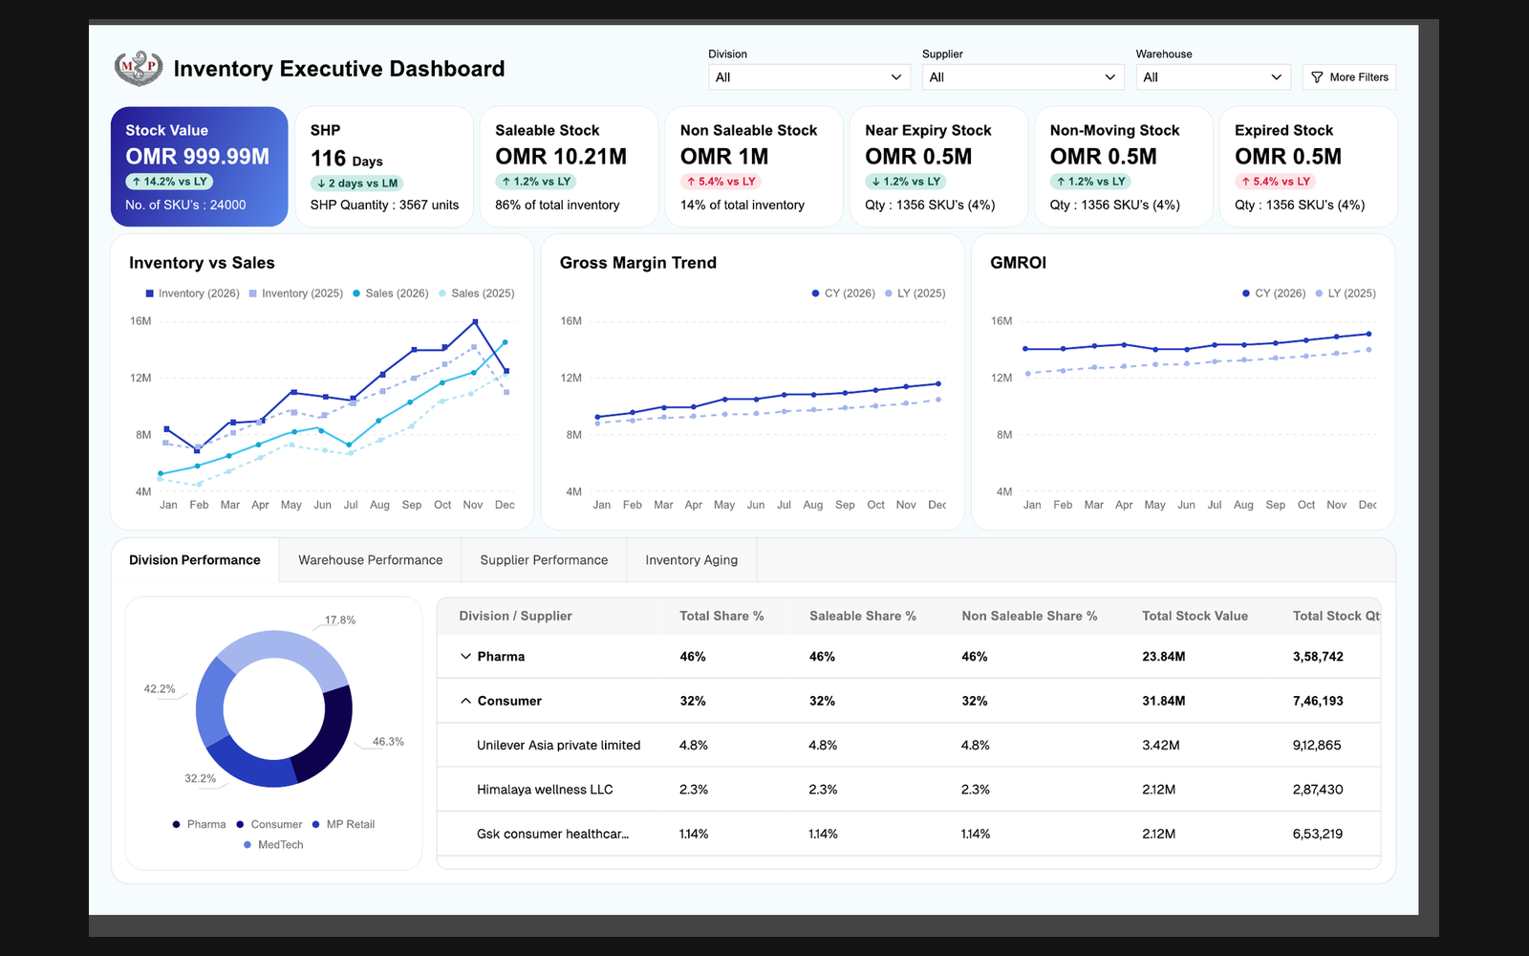Open the Division filter dropdown
Viewport: 1529px width, 956px height.
point(808,77)
